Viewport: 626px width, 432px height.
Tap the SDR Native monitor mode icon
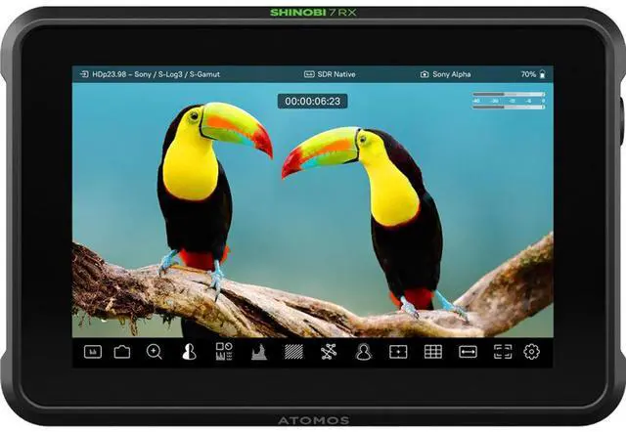tap(309, 74)
